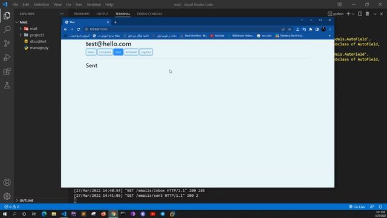Screen dimensions: 387x218
Task: Open the Edit menu
Action: 25,4
